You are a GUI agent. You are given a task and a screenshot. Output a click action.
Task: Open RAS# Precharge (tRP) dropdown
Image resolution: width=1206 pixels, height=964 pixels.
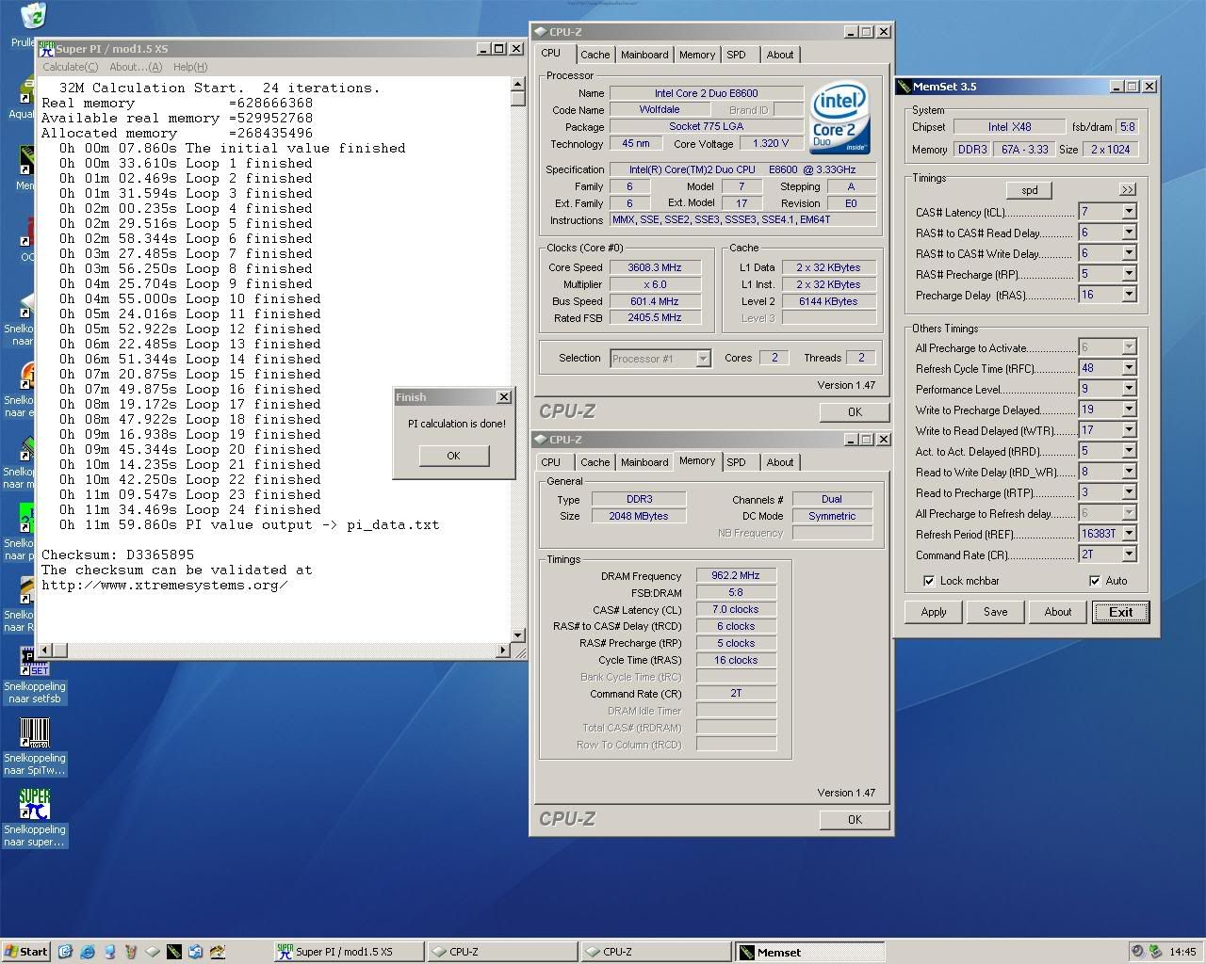pyautogui.click(x=1129, y=274)
